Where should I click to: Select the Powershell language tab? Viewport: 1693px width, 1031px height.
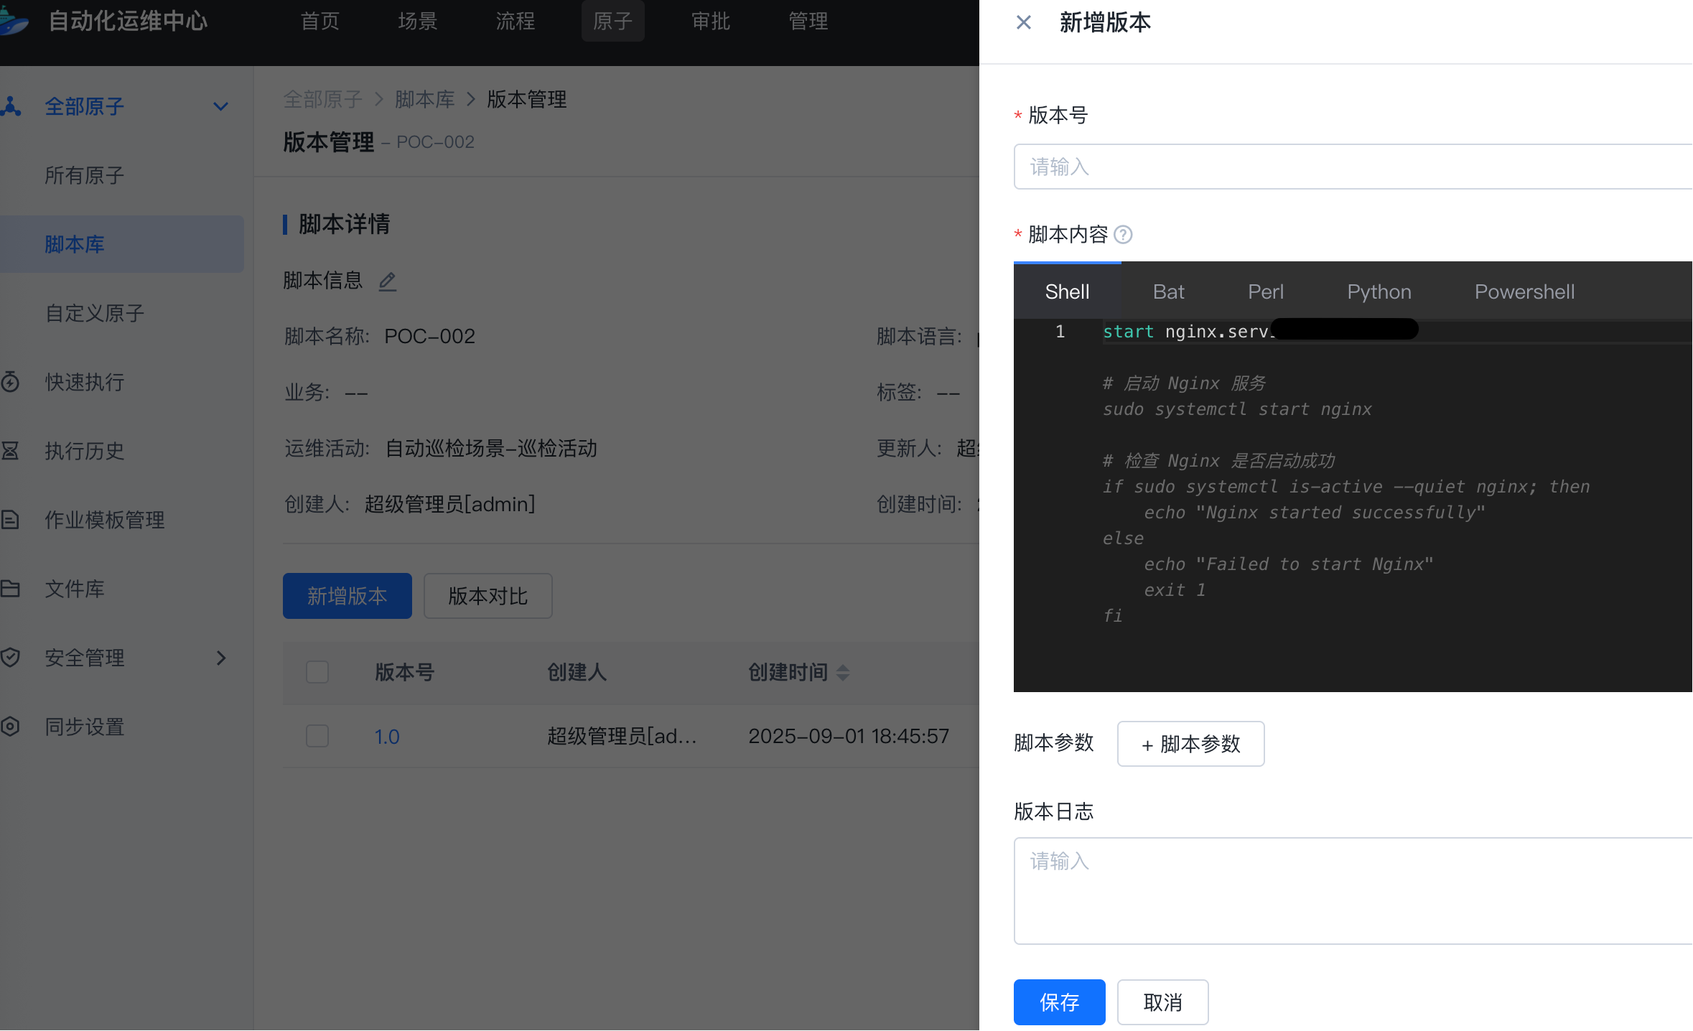pyautogui.click(x=1524, y=291)
